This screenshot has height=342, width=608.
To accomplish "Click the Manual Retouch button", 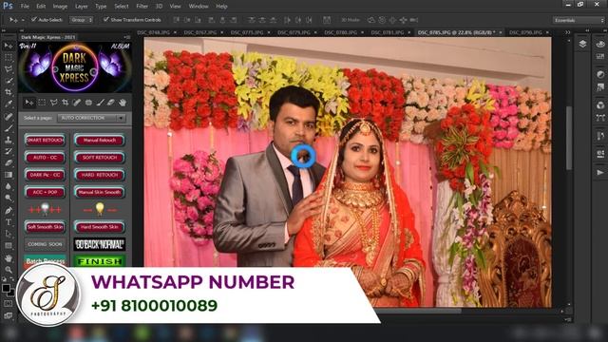I will tap(100, 141).
